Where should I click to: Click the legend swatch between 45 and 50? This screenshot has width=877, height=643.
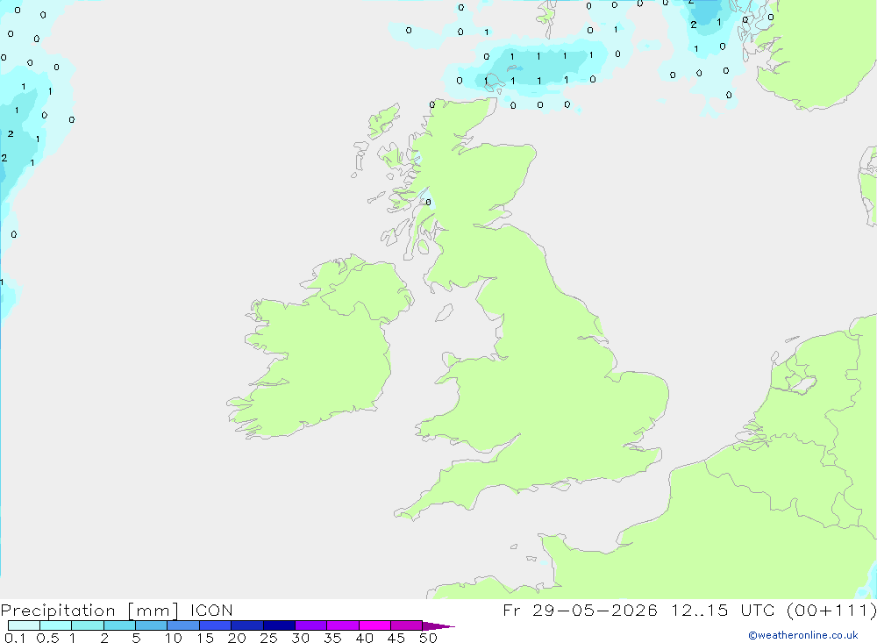[407, 625]
